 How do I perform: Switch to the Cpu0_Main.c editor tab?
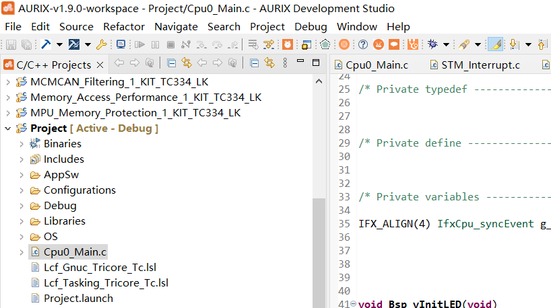[x=372, y=65]
